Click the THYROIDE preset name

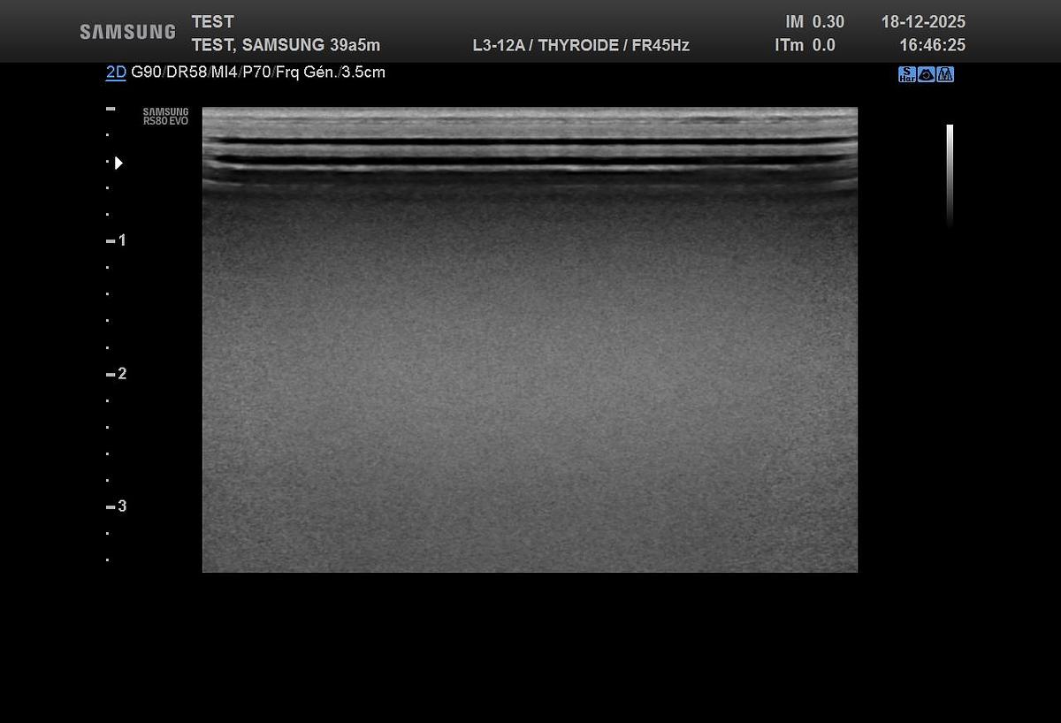pyautogui.click(x=577, y=45)
